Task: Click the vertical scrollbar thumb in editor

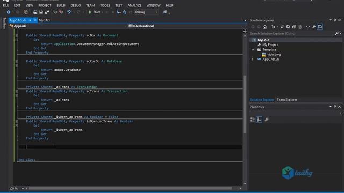Action: [245, 104]
